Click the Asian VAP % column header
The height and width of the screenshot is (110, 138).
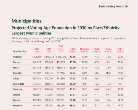click(108, 50)
